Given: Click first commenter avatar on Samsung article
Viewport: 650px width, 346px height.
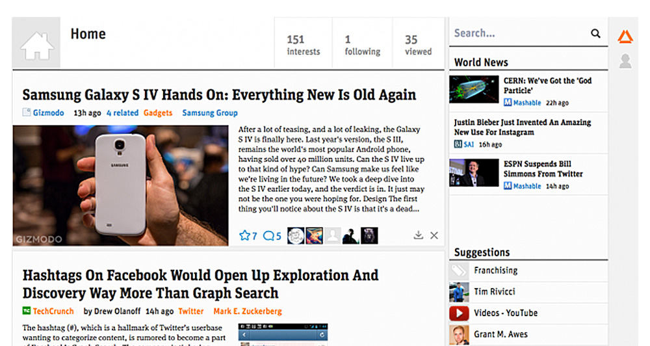Looking at the screenshot, I should coord(296,235).
